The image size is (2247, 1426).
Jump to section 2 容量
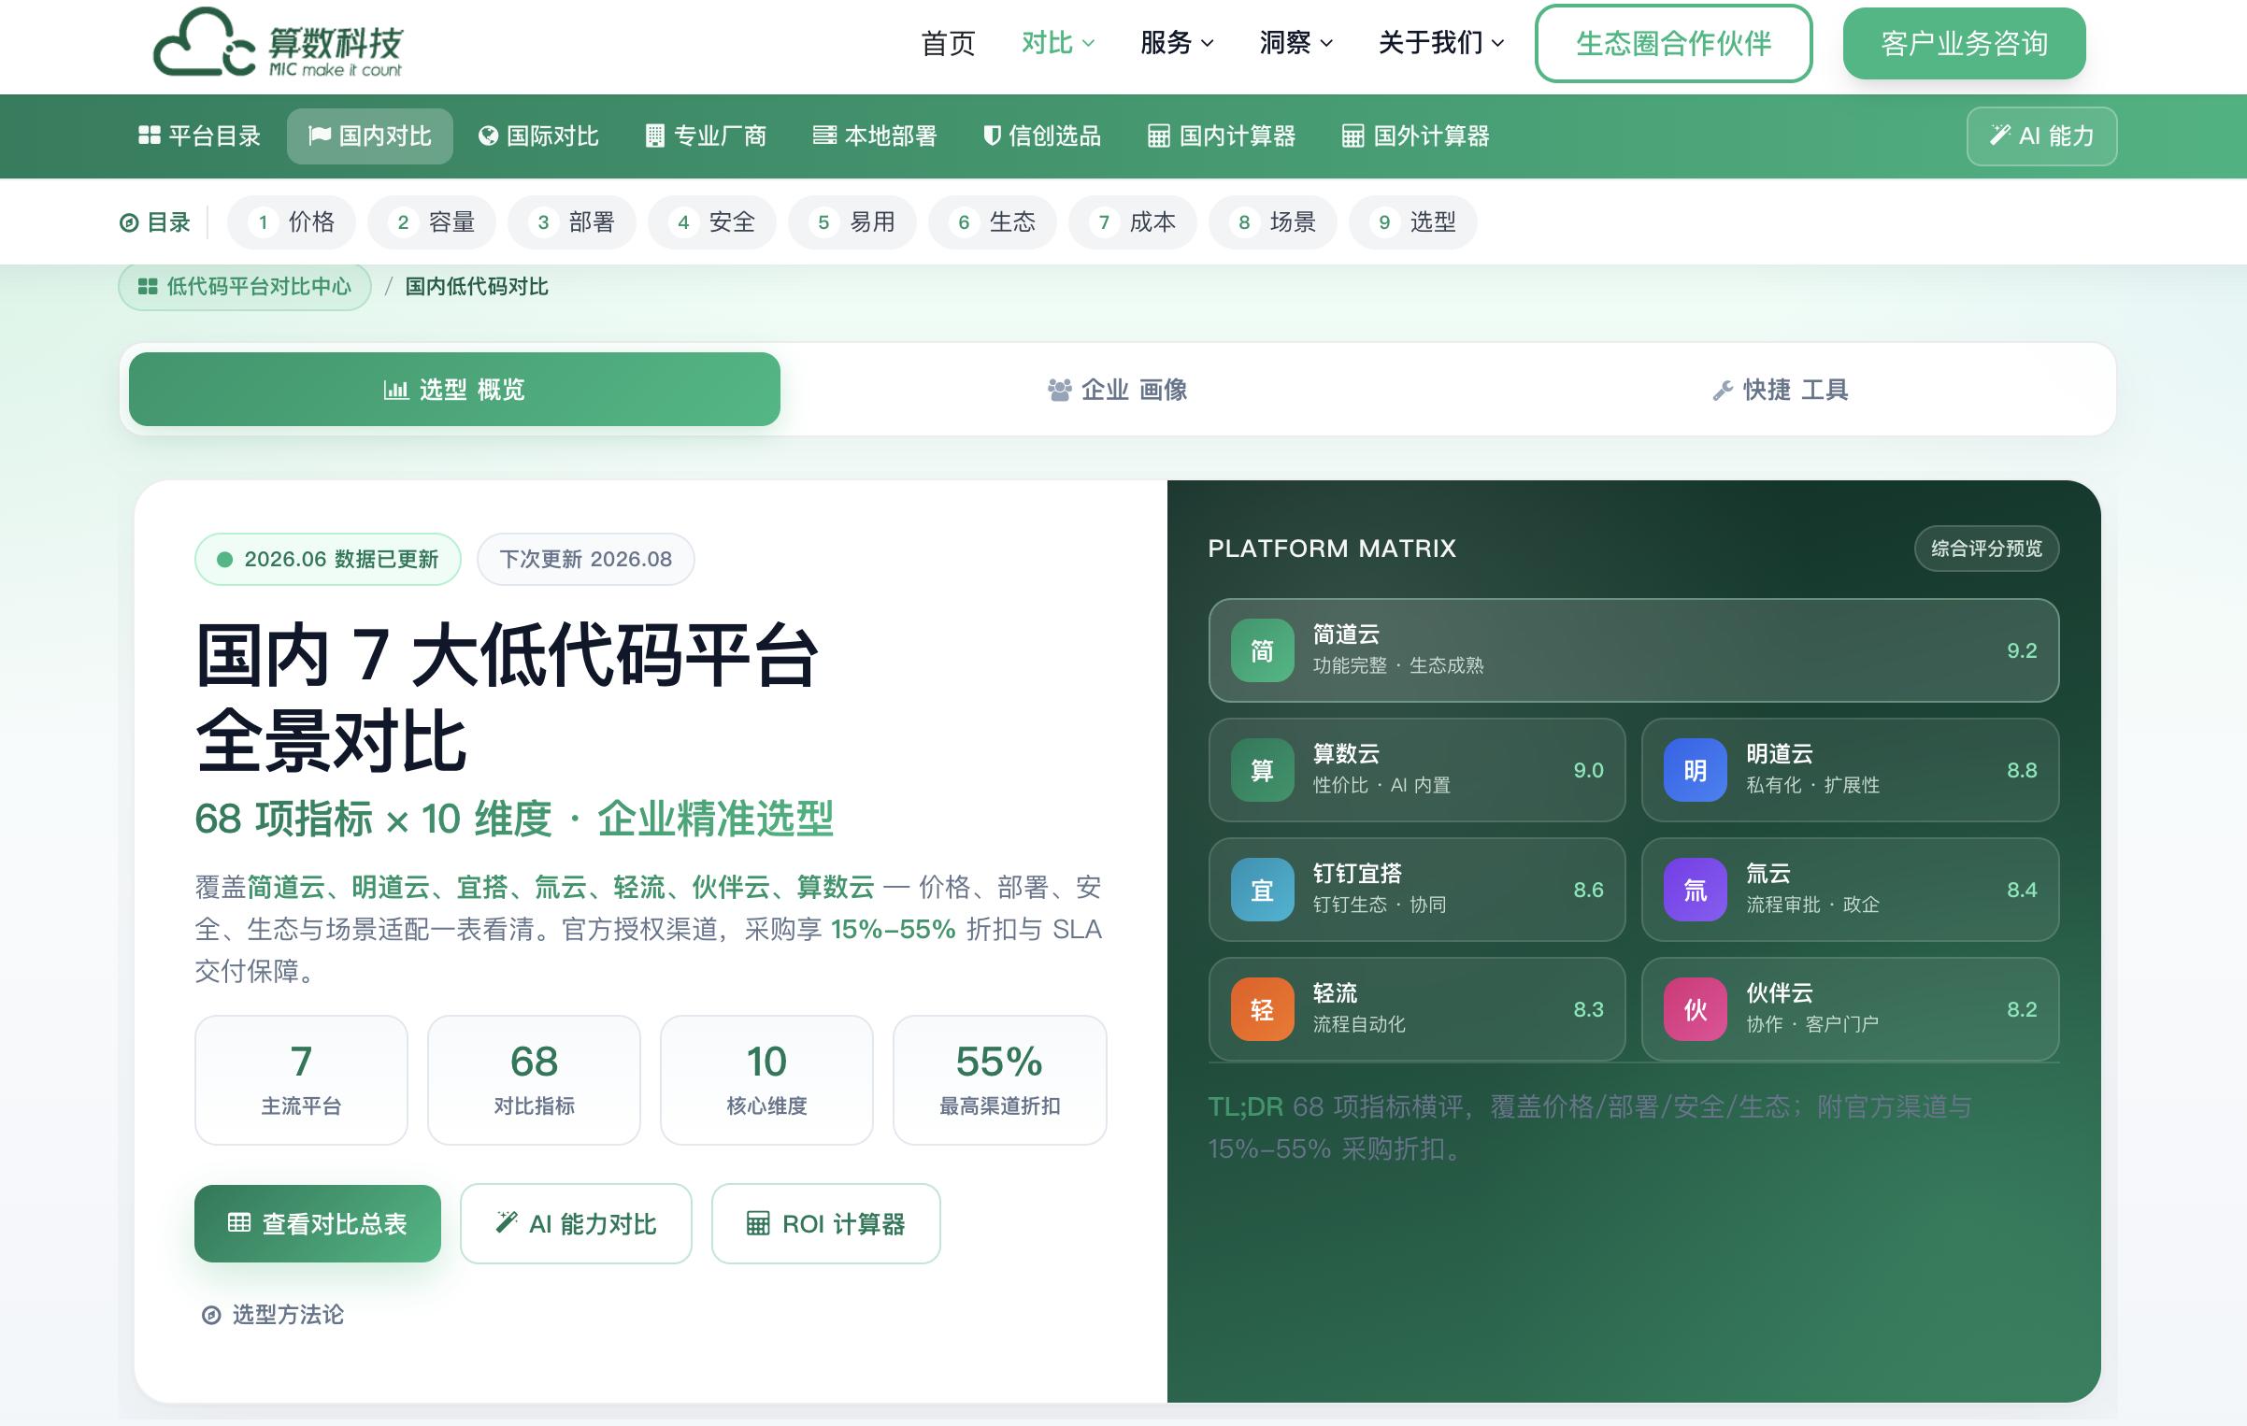pyautogui.click(x=432, y=222)
